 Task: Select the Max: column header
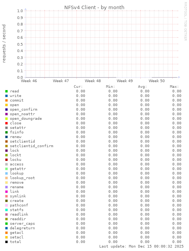click(x=174, y=87)
